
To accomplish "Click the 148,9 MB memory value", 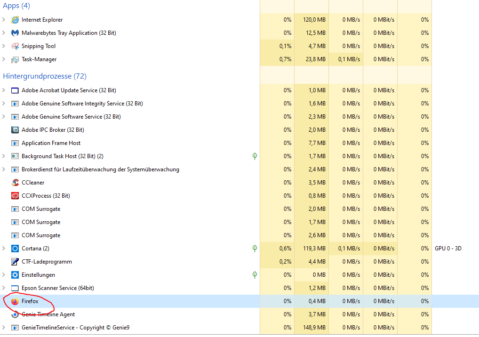I will pos(314,328).
